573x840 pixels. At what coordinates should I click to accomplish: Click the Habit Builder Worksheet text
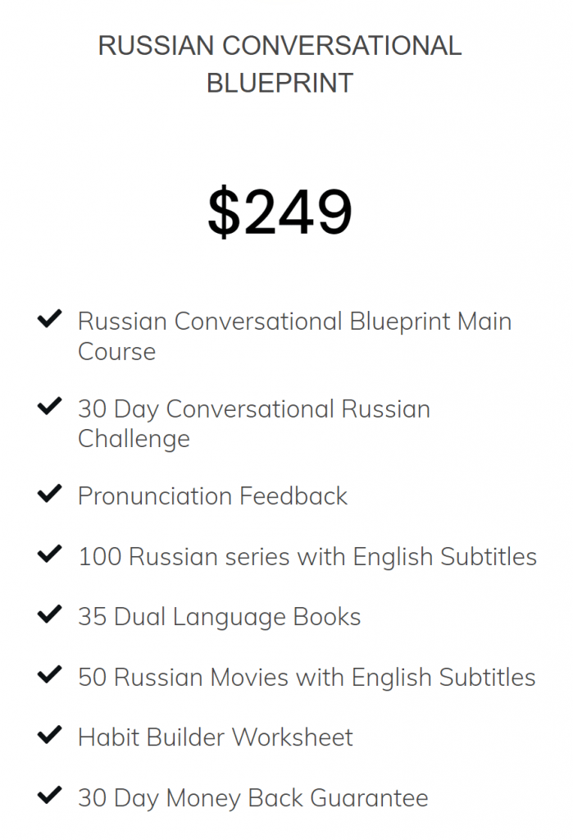coord(216,737)
